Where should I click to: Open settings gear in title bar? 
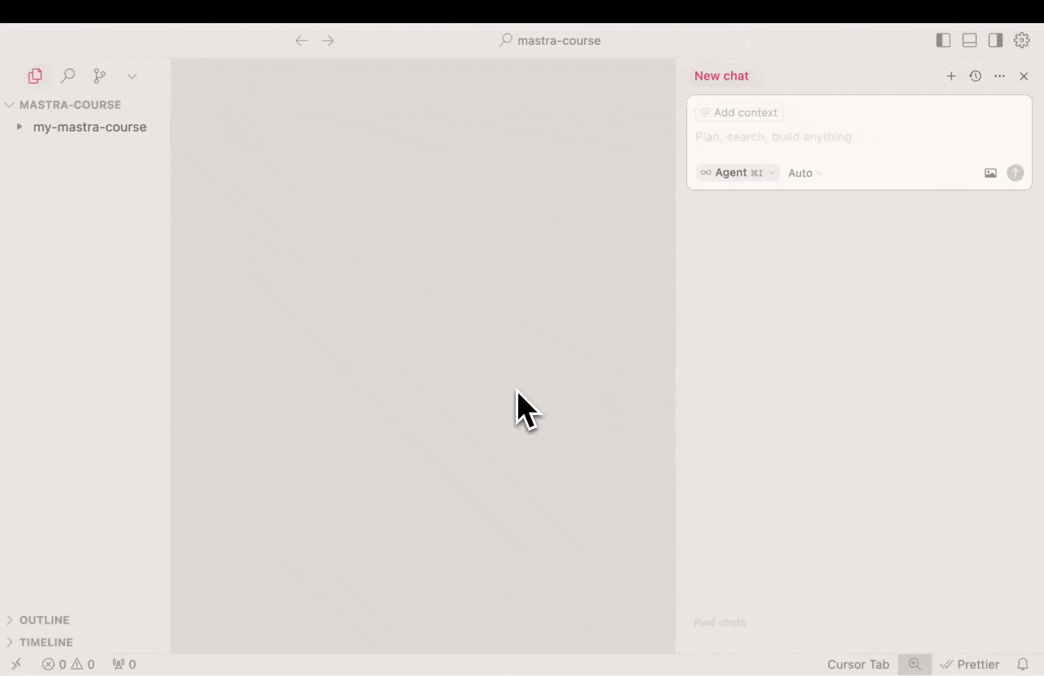[x=1021, y=40]
